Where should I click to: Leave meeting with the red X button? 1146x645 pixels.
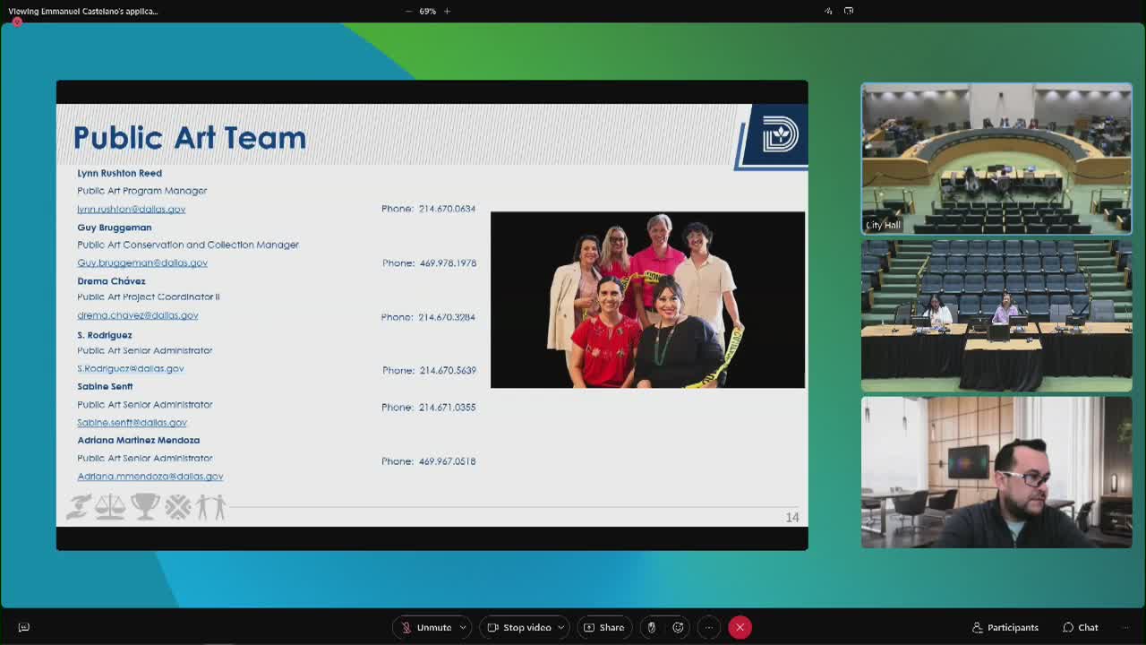tap(740, 627)
